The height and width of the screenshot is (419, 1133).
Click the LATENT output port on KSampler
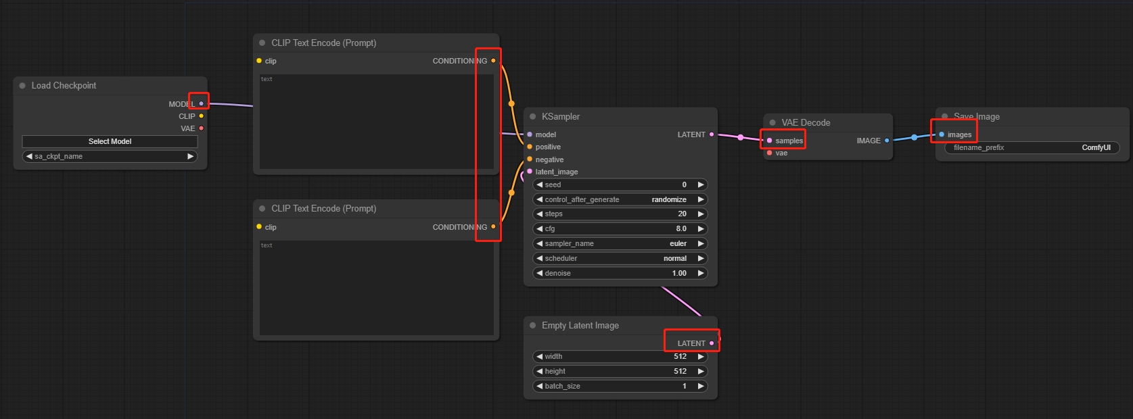[712, 134]
